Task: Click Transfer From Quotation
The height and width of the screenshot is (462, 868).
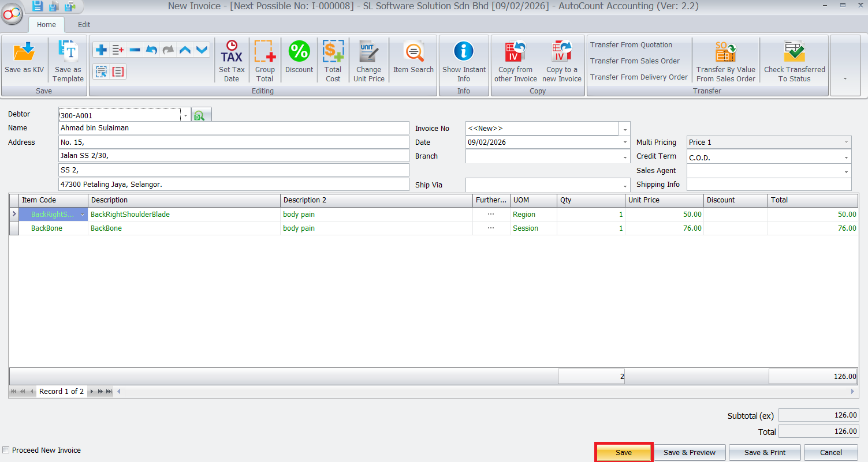Action: [x=631, y=45]
